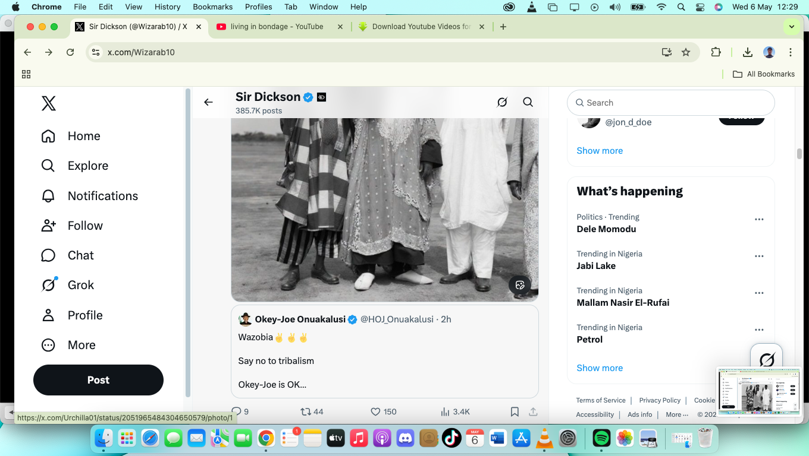Open Chat from the sidebar
Viewport: 809px width, 456px height.
coord(68,255)
